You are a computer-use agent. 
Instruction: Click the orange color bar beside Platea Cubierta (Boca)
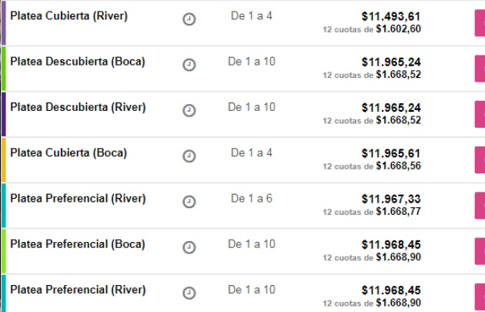pos(3,159)
